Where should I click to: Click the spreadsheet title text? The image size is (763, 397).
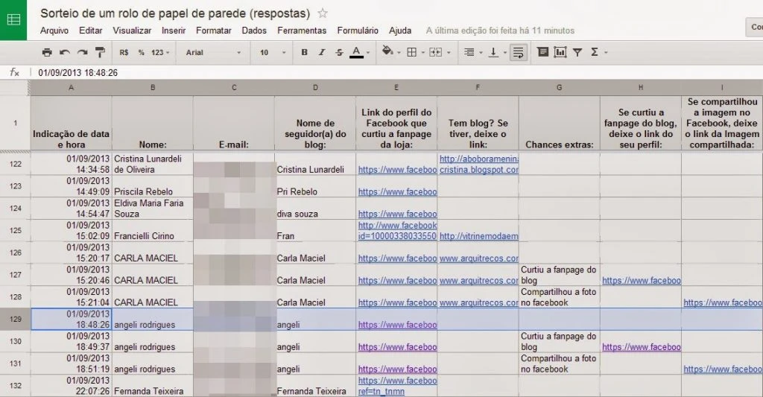click(175, 13)
